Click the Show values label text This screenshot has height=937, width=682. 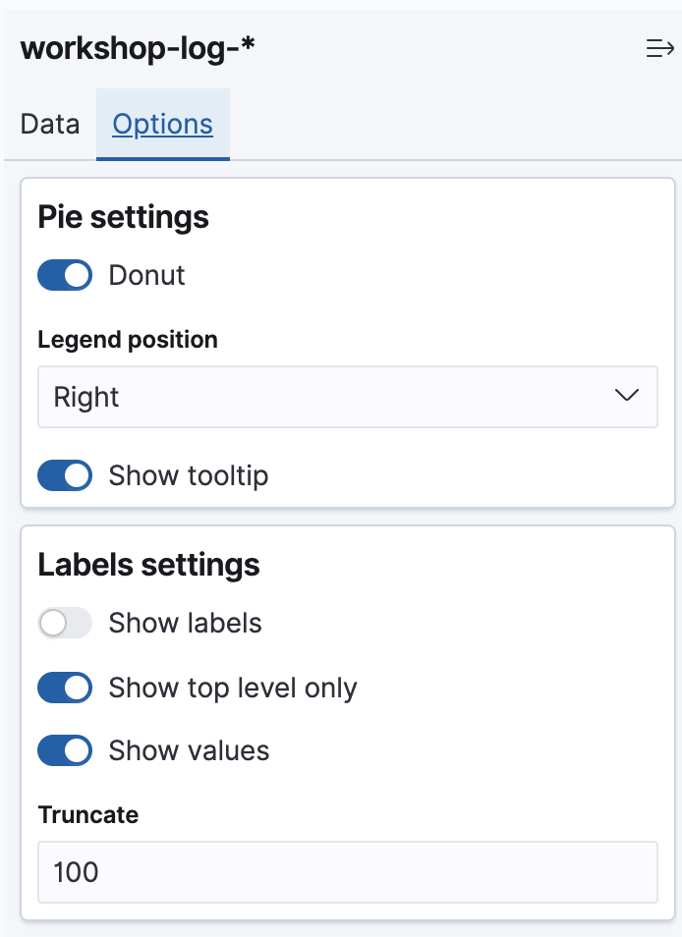(x=189, y=751)
